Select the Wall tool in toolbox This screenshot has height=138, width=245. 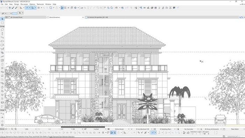(x=2, y=30)
